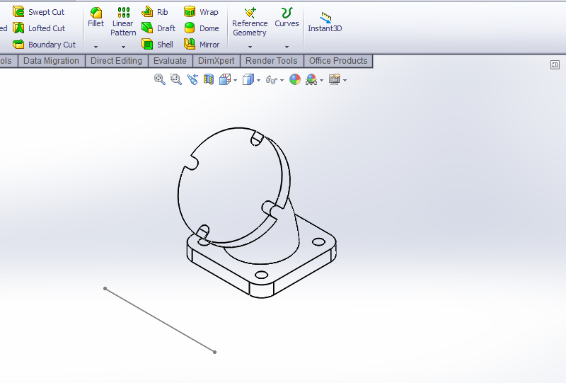Expand Reference Geometry dropdown arrow
Screen dimensions: 566x383
click(x=250, y=47)
